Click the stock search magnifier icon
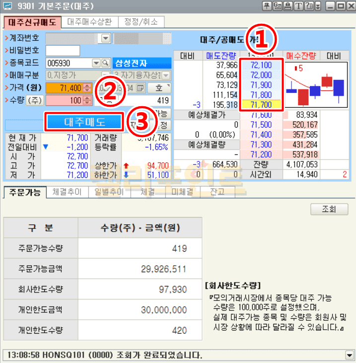 105,63
